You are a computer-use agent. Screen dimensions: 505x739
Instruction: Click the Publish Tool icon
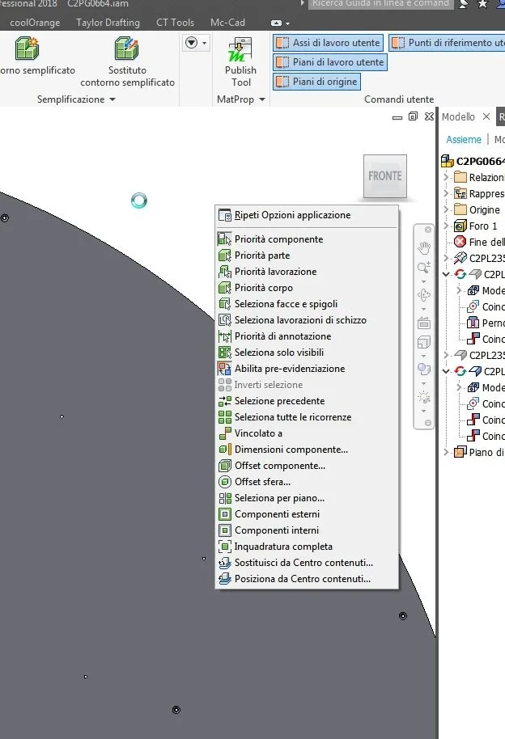[x=240, y=49]
